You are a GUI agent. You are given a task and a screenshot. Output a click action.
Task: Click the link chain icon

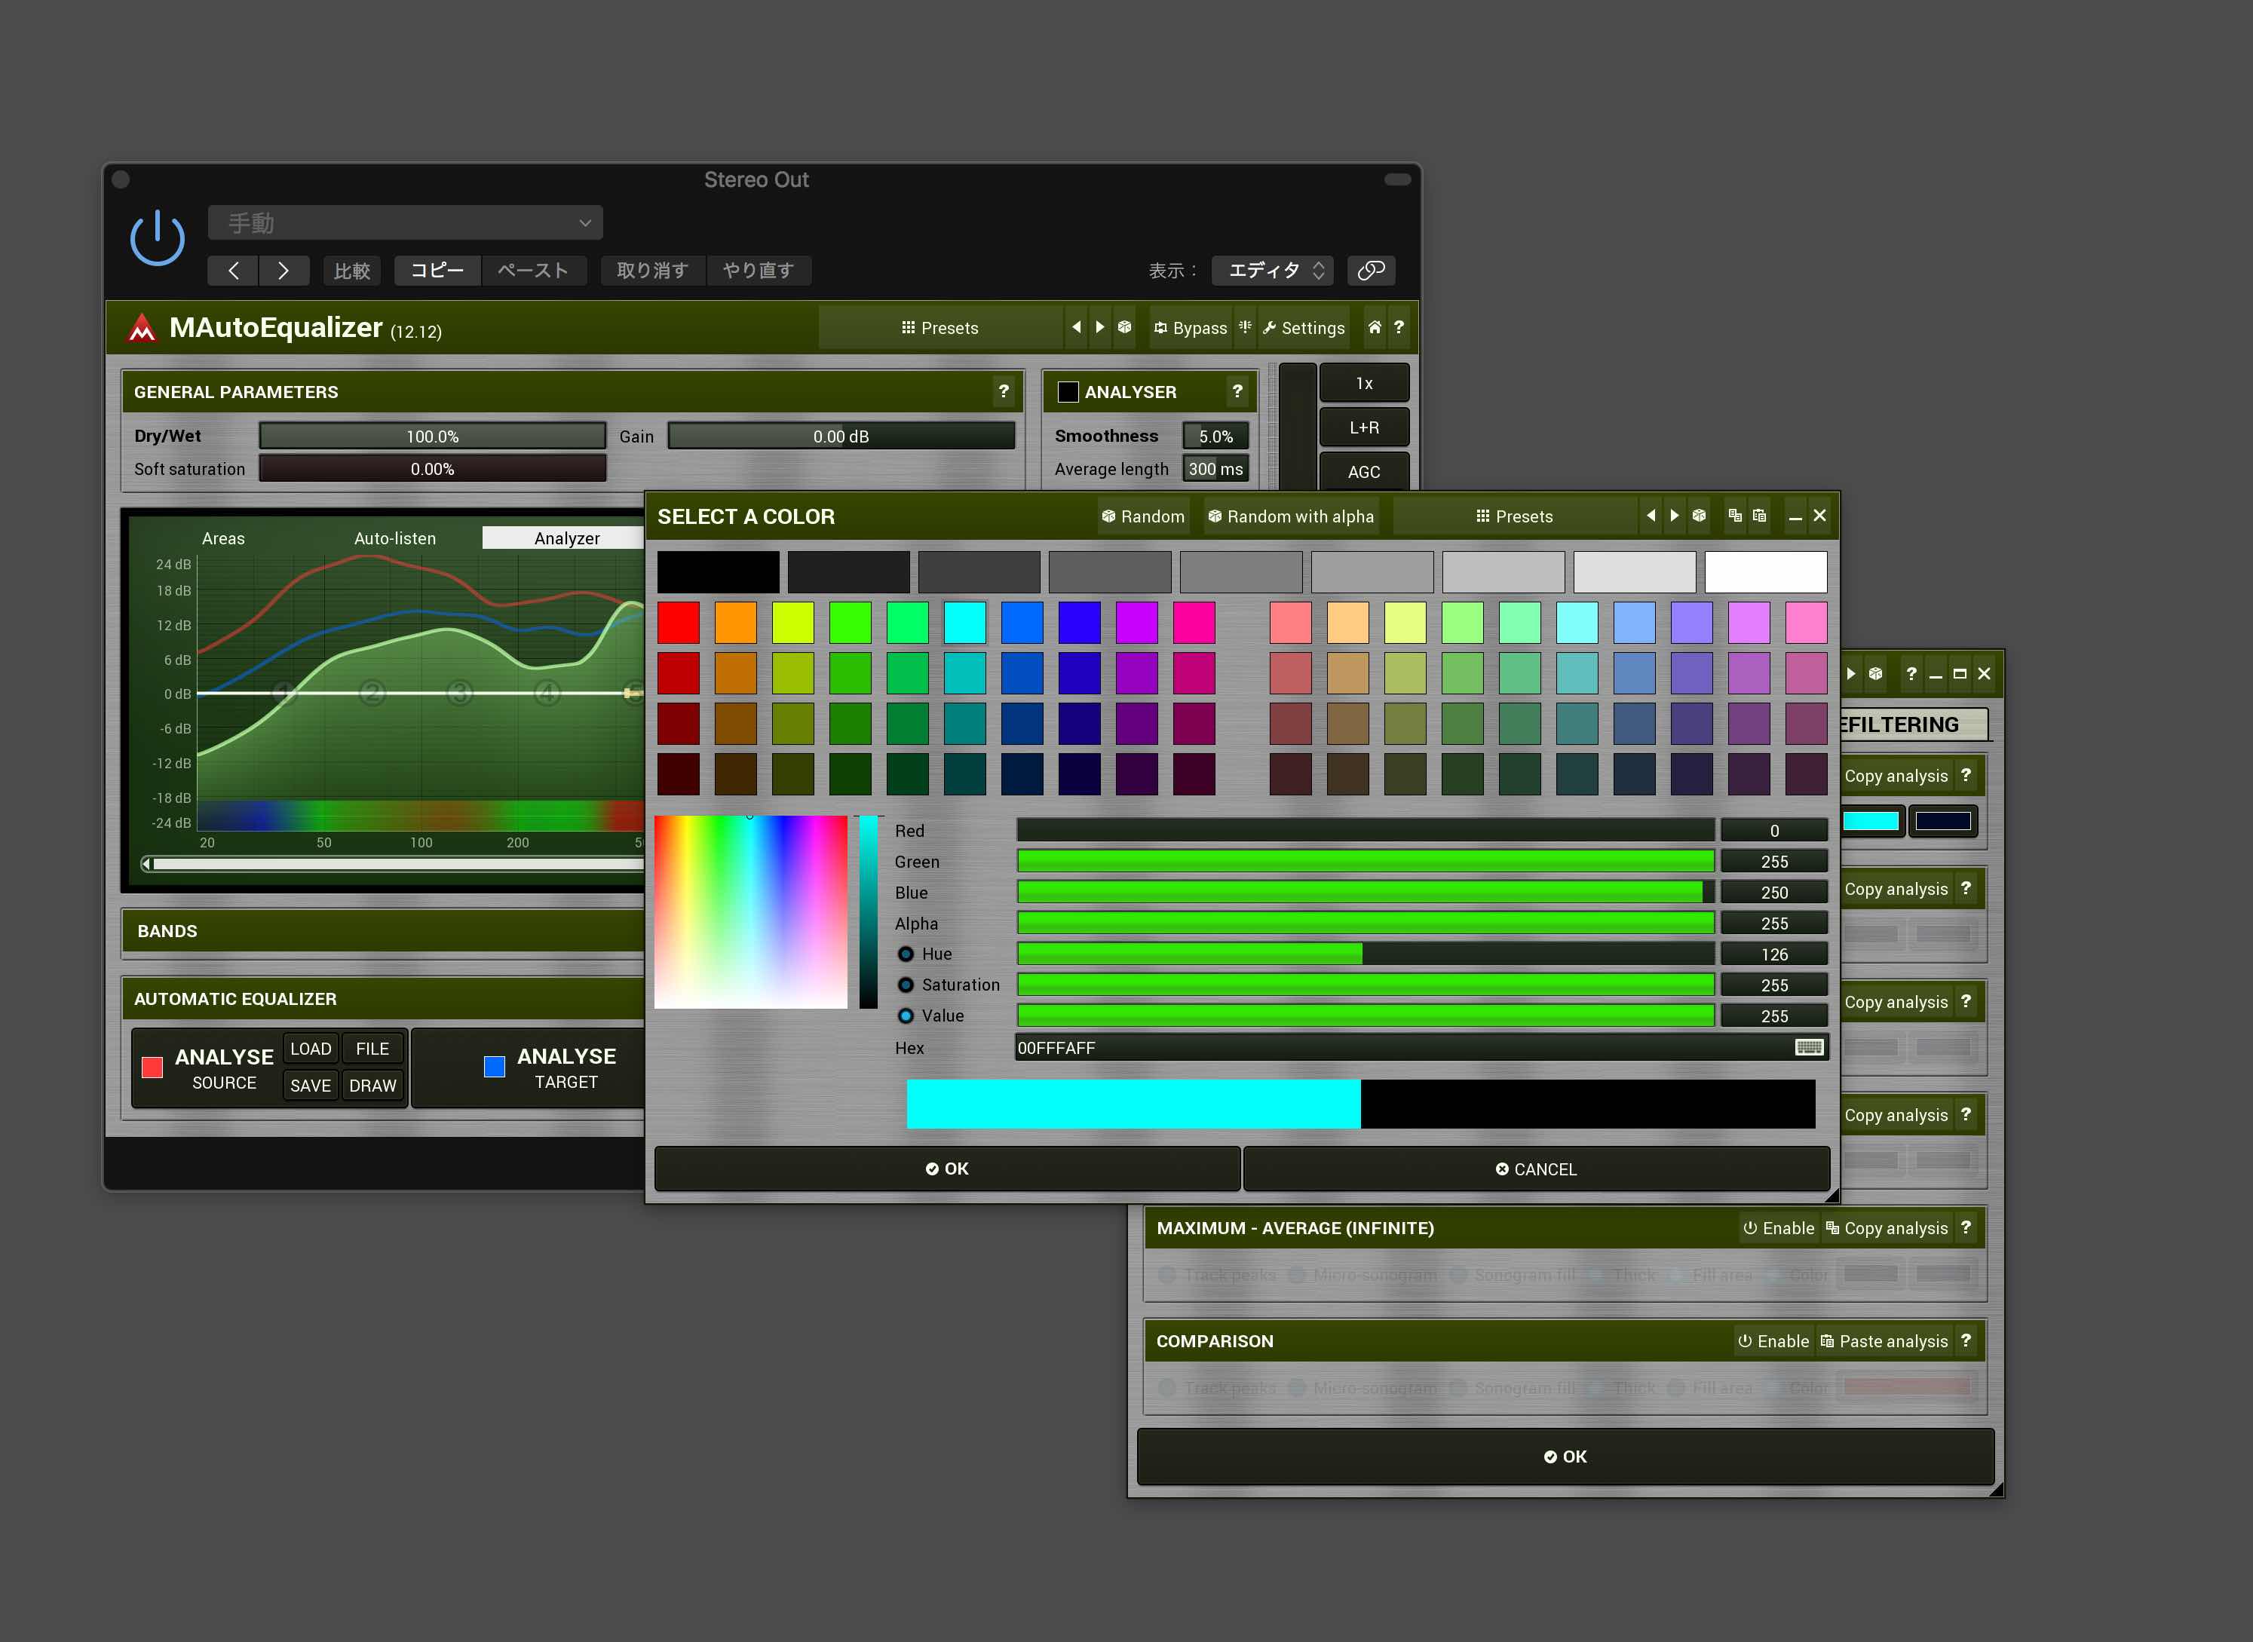point(1371,271)
